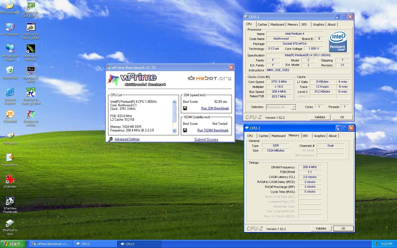Open the Recycle Bin

tap(10, 71)
